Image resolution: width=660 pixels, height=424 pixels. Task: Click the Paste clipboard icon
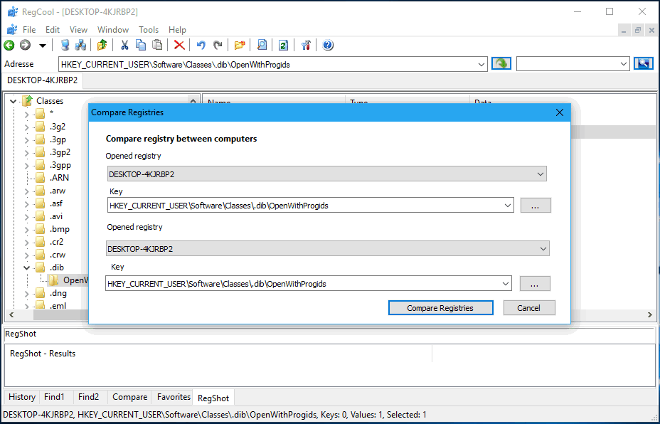(157, 45)
